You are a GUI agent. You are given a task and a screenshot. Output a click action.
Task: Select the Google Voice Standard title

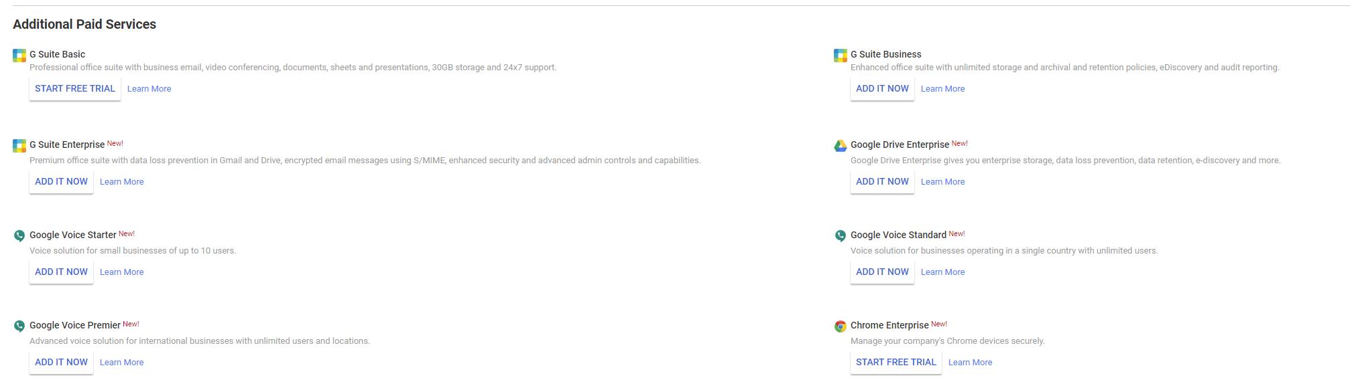tap(899, 235)
